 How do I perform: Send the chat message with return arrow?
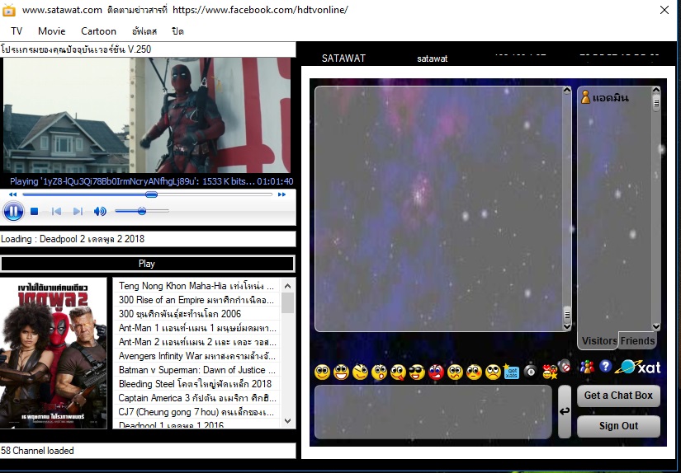click(x=564, y=411)
